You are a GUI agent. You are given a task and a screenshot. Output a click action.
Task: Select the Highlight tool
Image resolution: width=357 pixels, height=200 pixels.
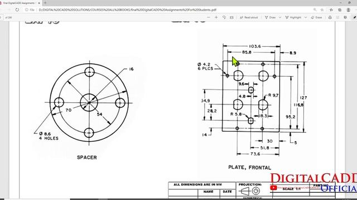[293, 17]
